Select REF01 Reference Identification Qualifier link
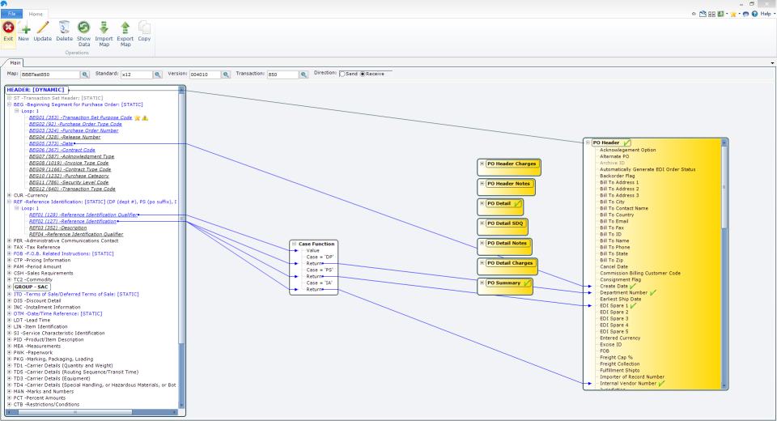Screen dimensions: 777x421 pyautogui.click(x=83, y=215)
